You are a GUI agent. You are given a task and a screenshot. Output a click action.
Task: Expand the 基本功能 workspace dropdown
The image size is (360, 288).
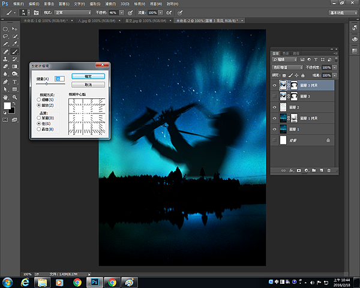point(341,12)
